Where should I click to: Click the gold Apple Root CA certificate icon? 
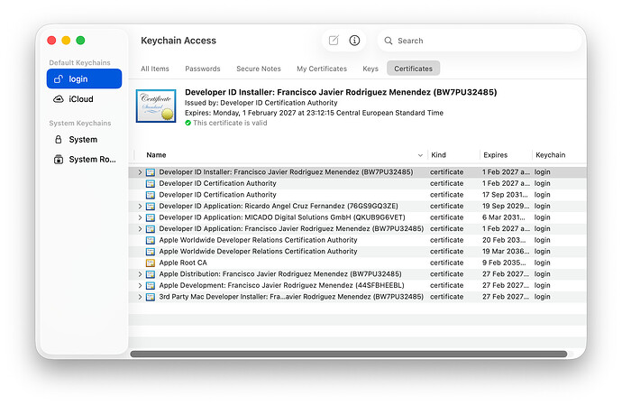151,263
